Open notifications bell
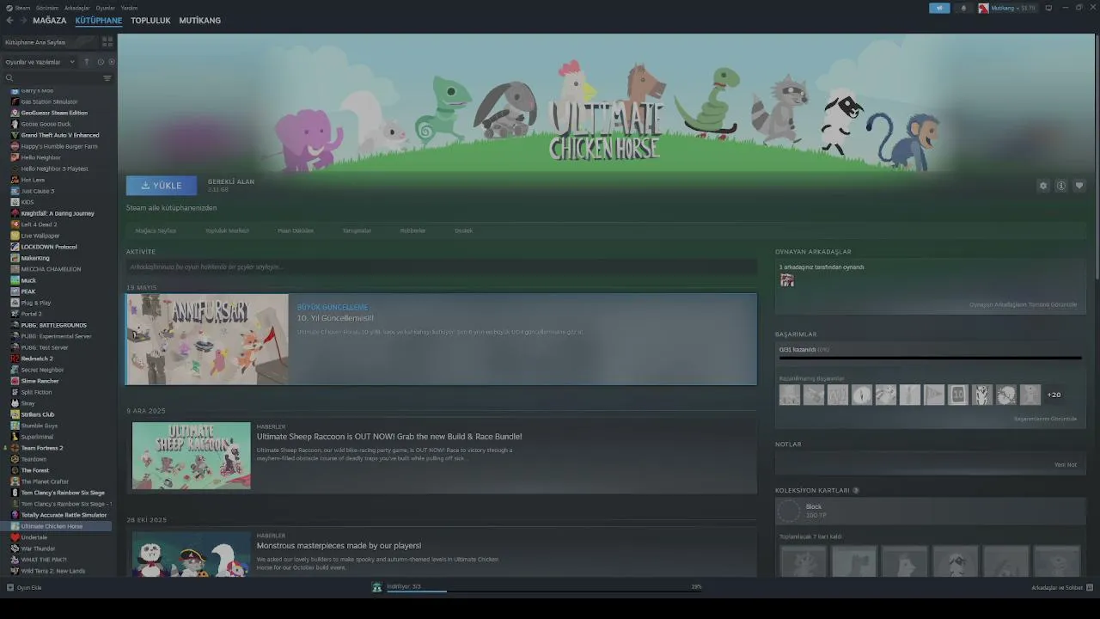Viewport: 1100px width, 619px height. [962, 8]
